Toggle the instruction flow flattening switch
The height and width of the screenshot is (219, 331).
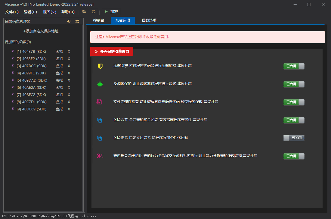click(294, 156)
